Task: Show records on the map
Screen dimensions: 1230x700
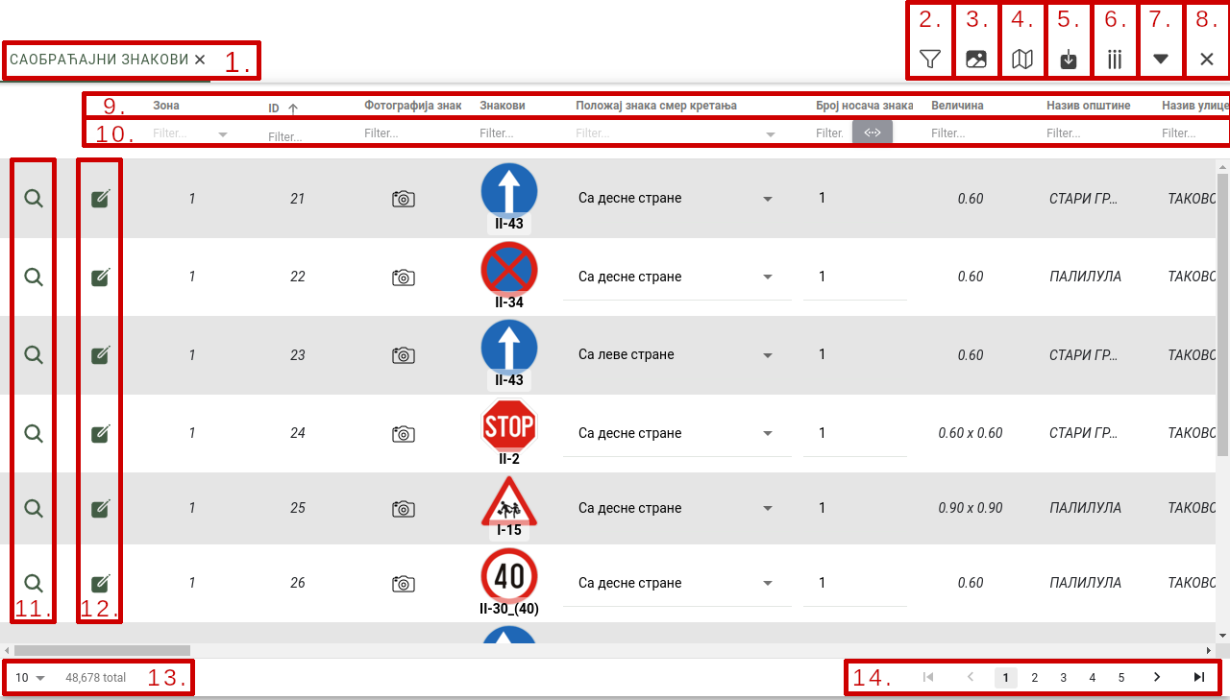Action: (x=1022, y=60)
